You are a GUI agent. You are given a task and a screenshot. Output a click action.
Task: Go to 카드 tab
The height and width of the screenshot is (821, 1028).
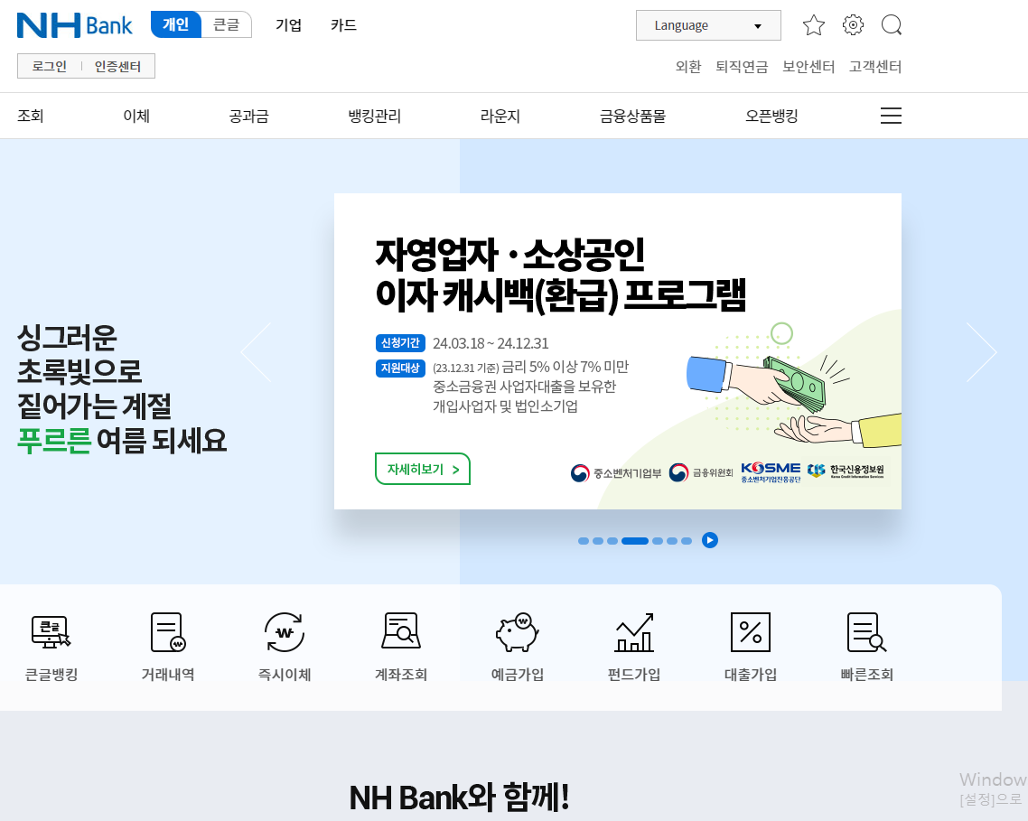(x=343, y=25)
